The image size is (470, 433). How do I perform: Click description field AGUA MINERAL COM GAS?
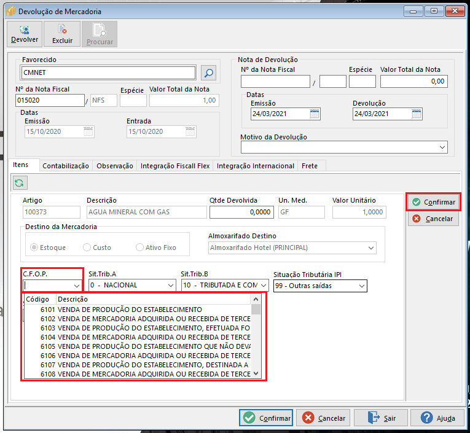click(147, 212)
